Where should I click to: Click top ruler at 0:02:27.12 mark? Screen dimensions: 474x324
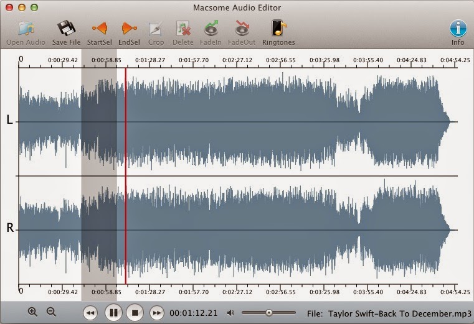(237, 60)
